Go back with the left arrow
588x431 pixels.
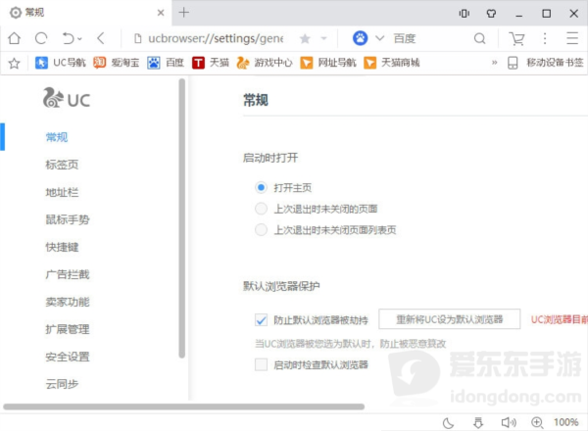(101, 38)
